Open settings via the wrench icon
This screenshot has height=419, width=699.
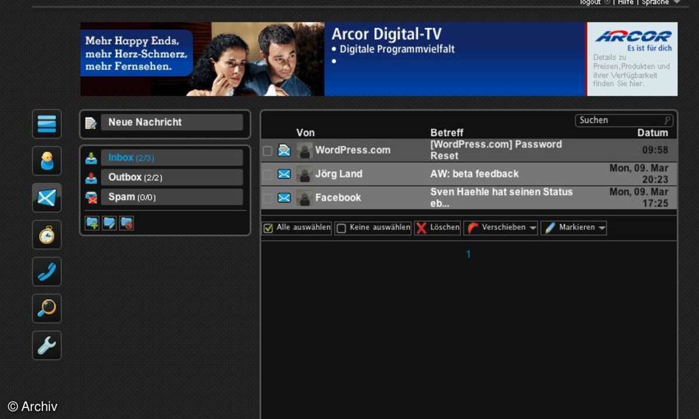(x=47, y=346)
